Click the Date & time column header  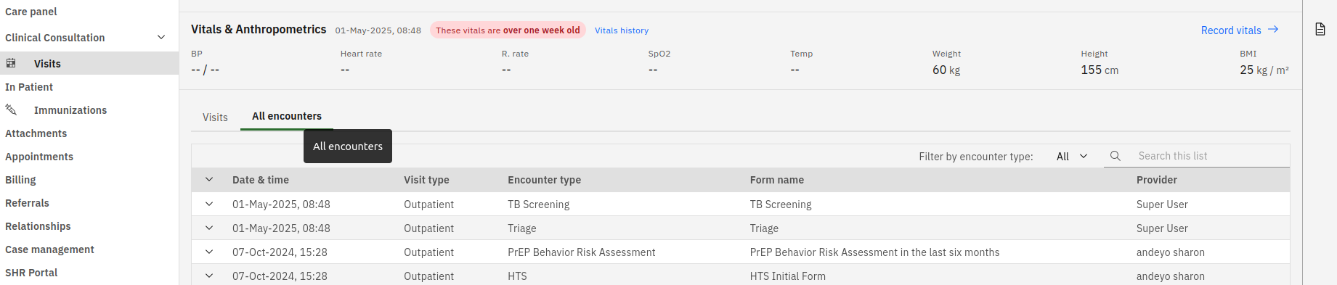tap(261, 180)
